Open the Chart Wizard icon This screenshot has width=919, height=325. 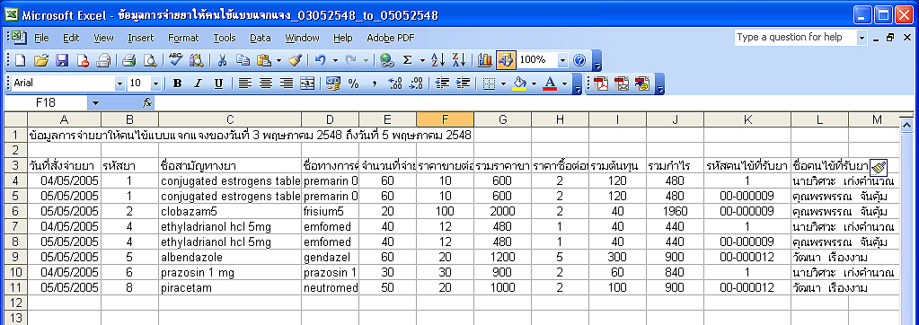point(485,60)
